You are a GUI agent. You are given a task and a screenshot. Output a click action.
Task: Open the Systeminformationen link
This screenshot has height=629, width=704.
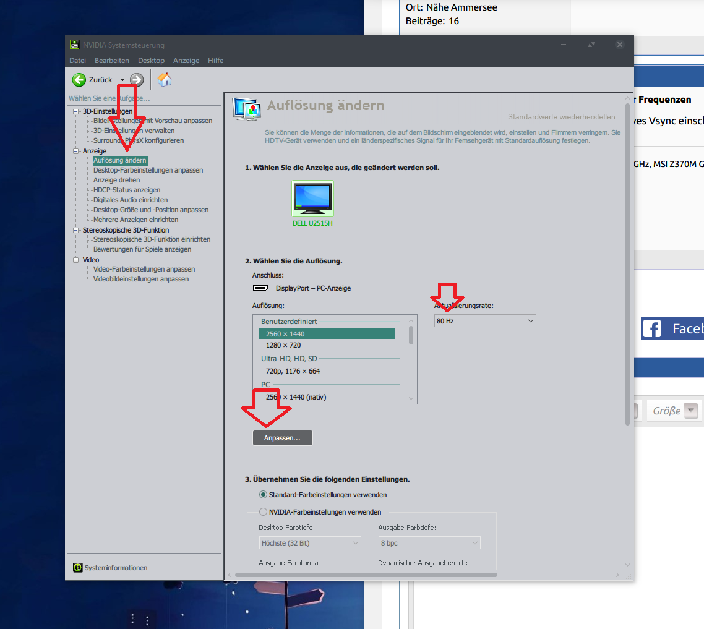(116, 568)
